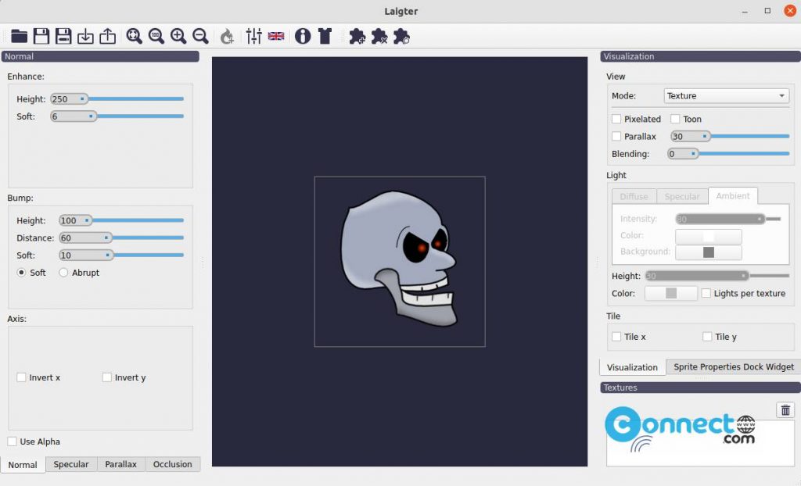
Task: Select the Abrupt radio button under Bump
Action: [63, 272]
